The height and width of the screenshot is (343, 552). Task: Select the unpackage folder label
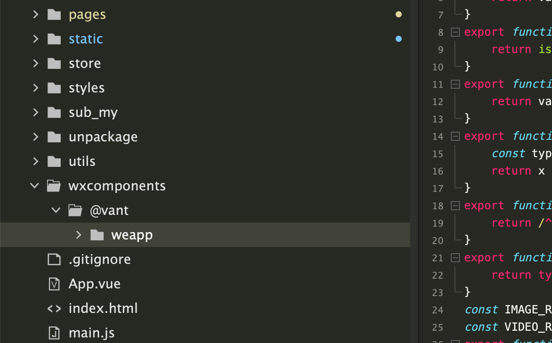click(103, 137)
